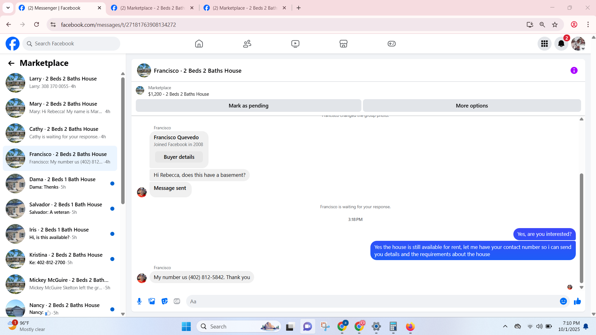
Task: Choose a GIF icon
Action: [177, 301]
